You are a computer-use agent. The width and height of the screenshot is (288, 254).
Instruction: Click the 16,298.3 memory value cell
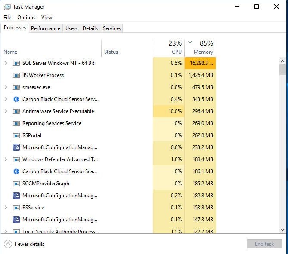[x=200, y=63]
